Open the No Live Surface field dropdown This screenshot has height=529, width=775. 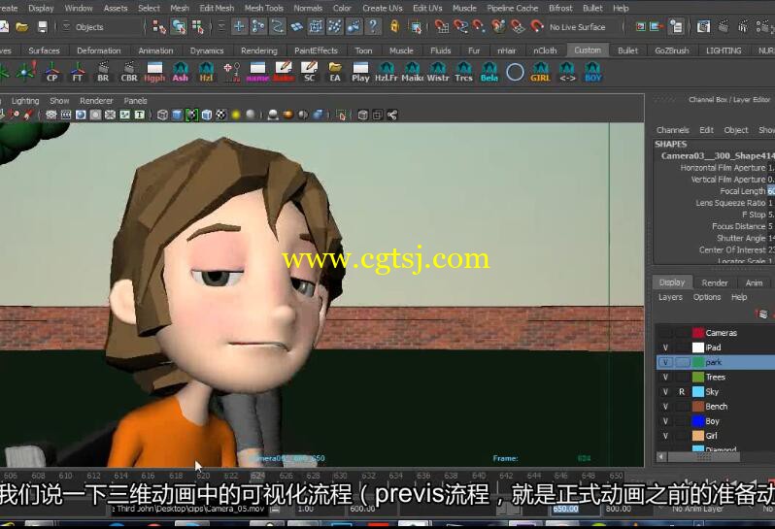click(581, 27)
